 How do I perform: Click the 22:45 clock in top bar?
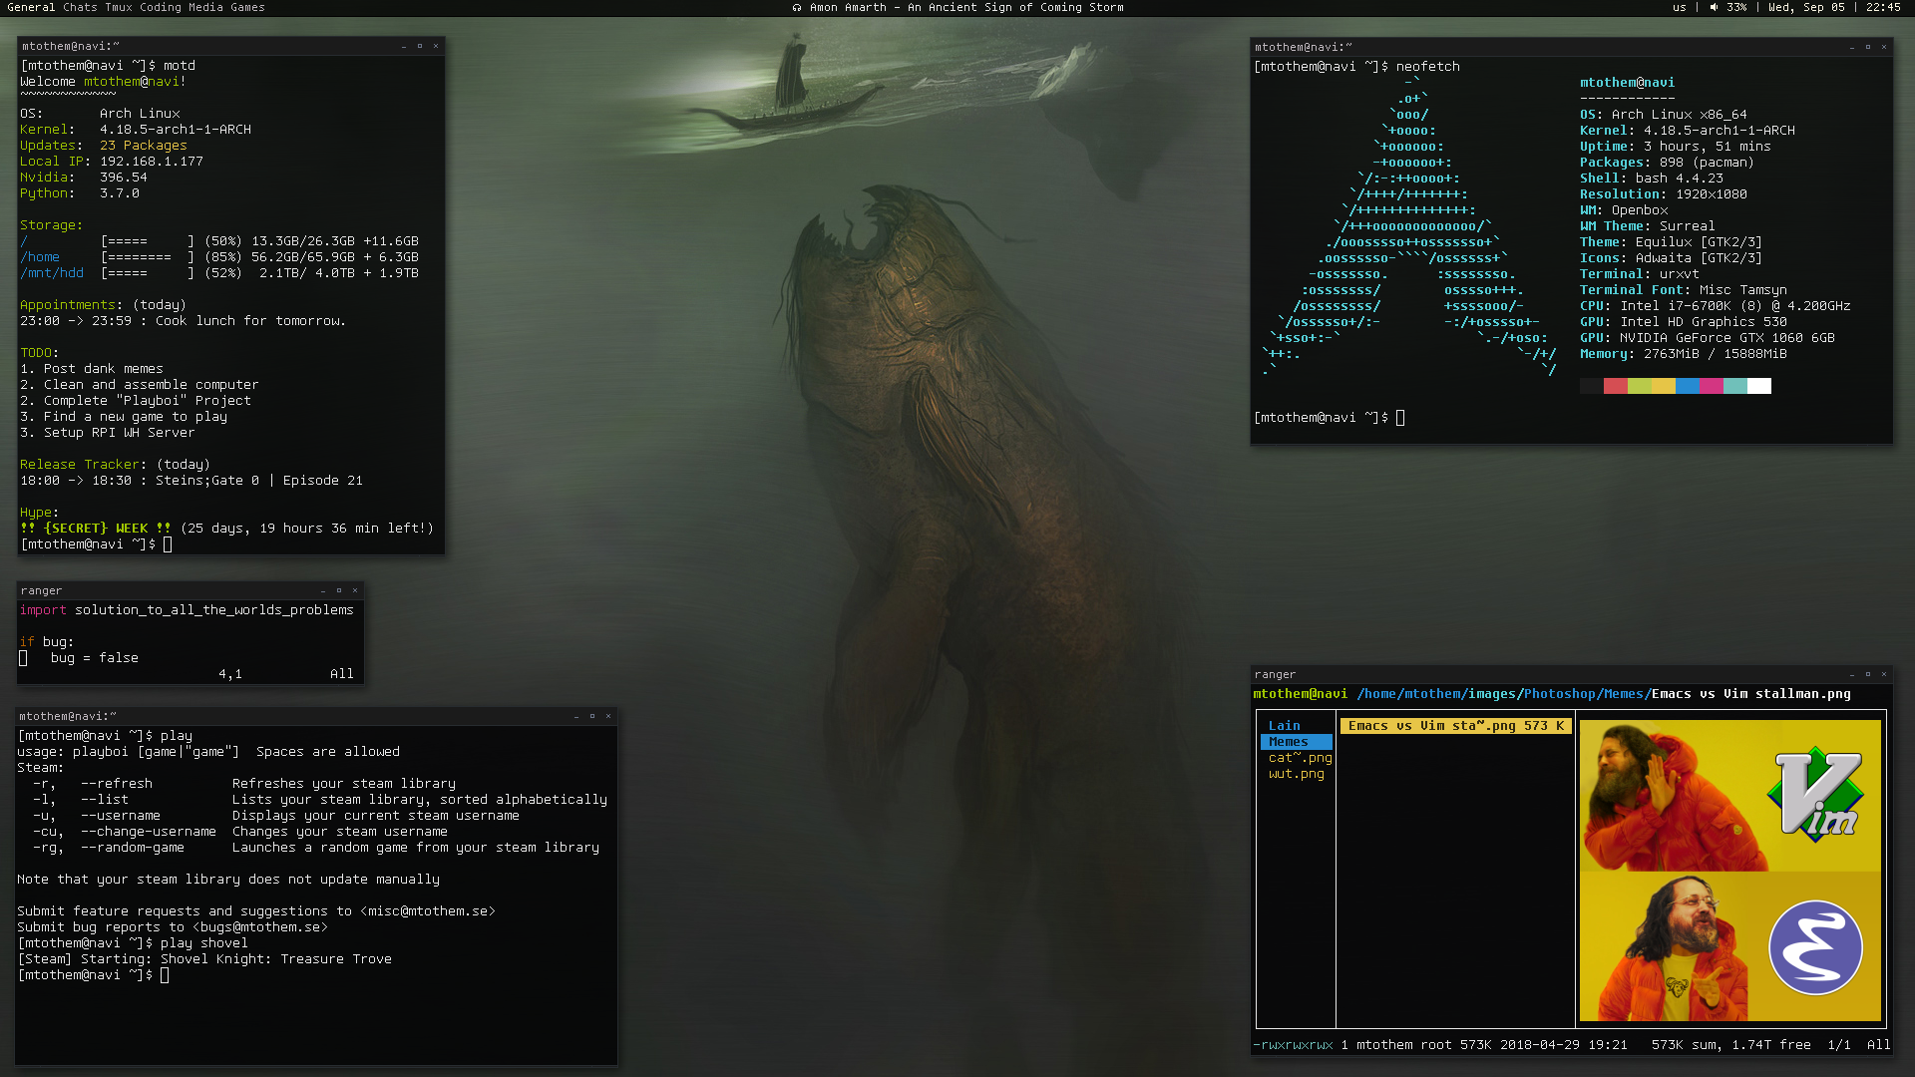point(1883,7)
